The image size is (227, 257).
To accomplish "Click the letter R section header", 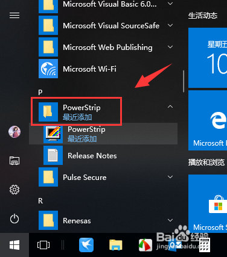I will coord(40,201).
